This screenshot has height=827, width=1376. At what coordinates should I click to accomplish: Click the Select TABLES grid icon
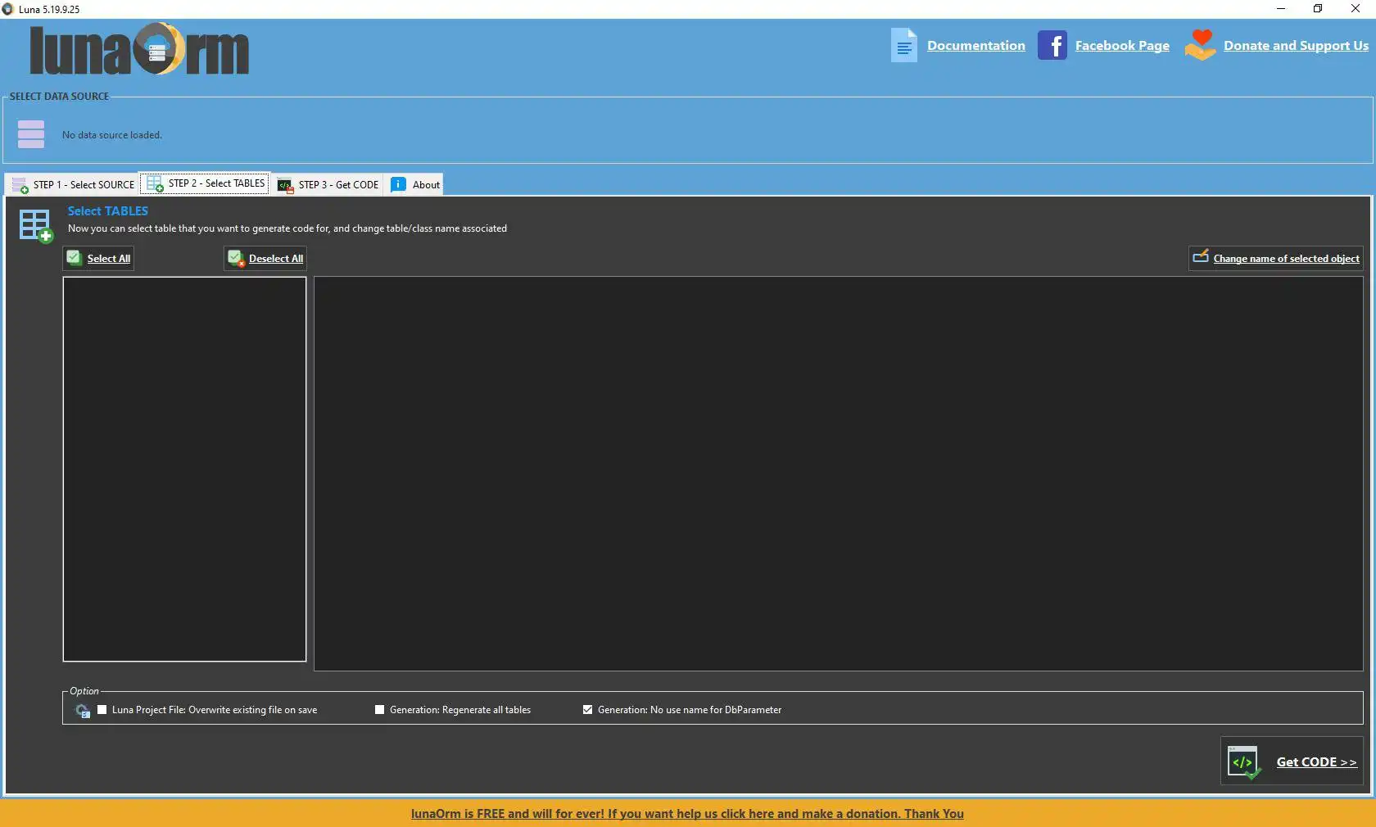(x=36, y=226)
